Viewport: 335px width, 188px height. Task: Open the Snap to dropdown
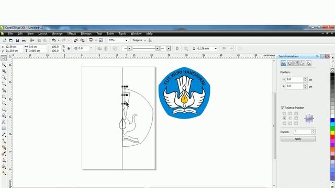(145, 40)
